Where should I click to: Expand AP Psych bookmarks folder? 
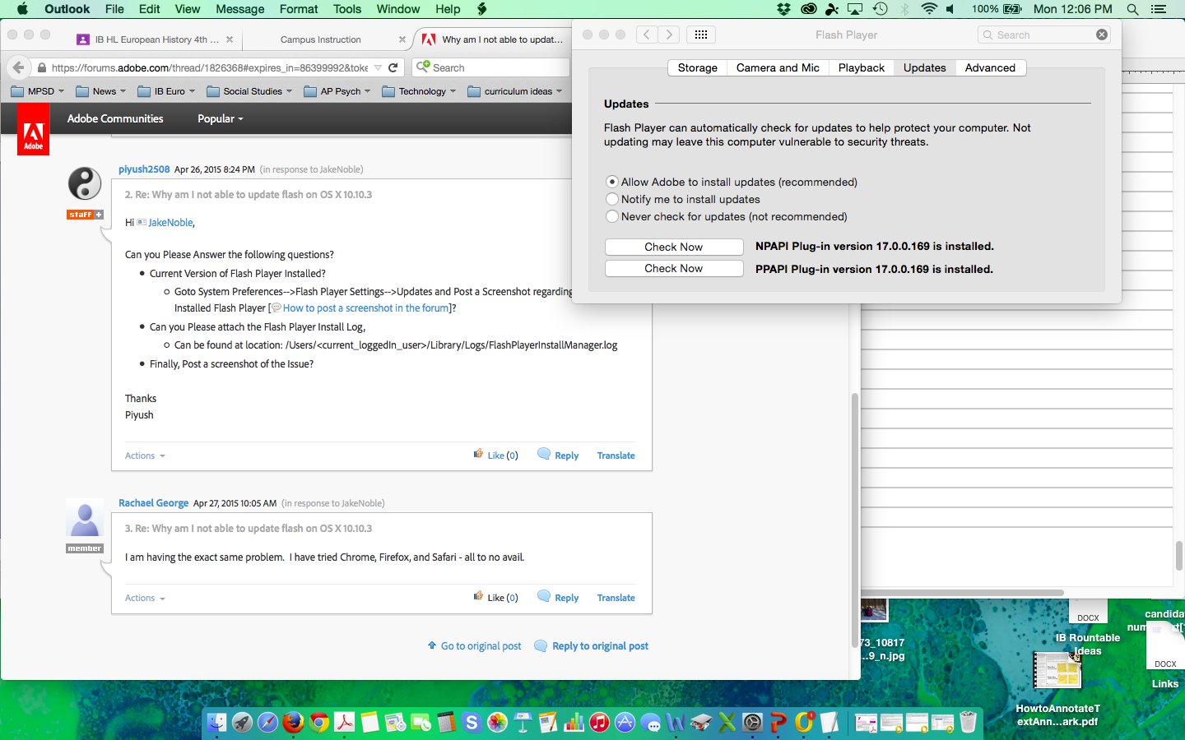[x=337, y=91]
